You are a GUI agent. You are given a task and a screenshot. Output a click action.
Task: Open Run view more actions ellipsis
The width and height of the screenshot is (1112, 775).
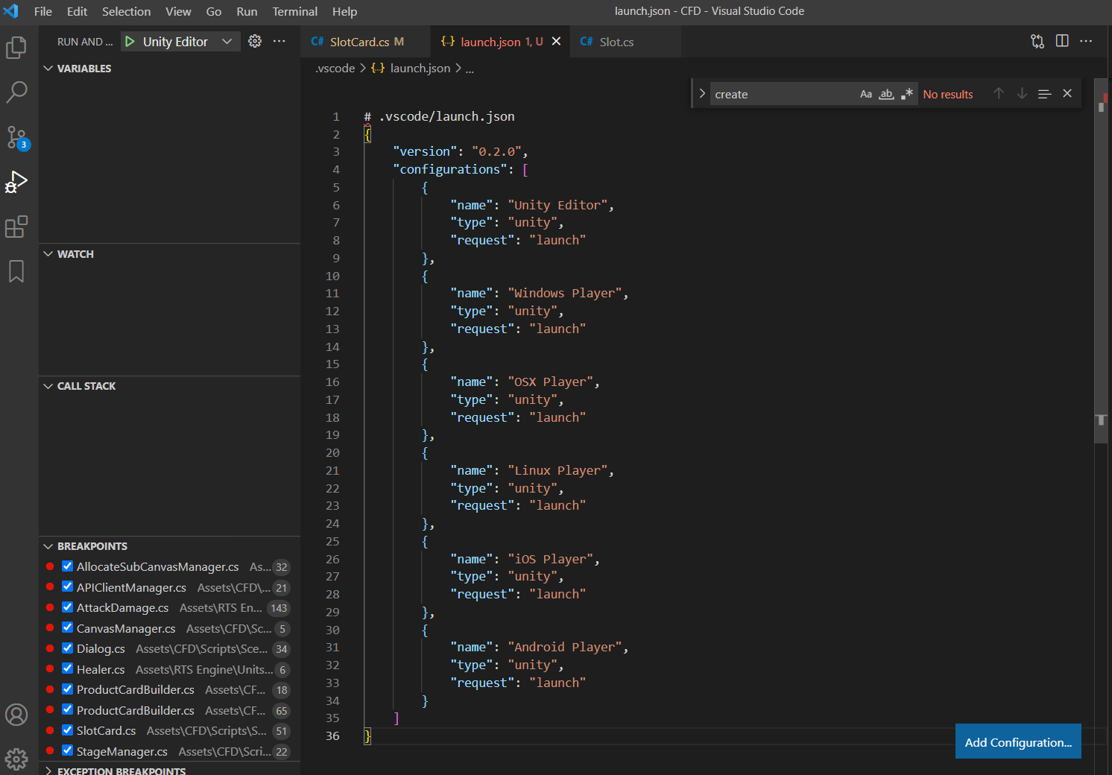click(279, 41)
